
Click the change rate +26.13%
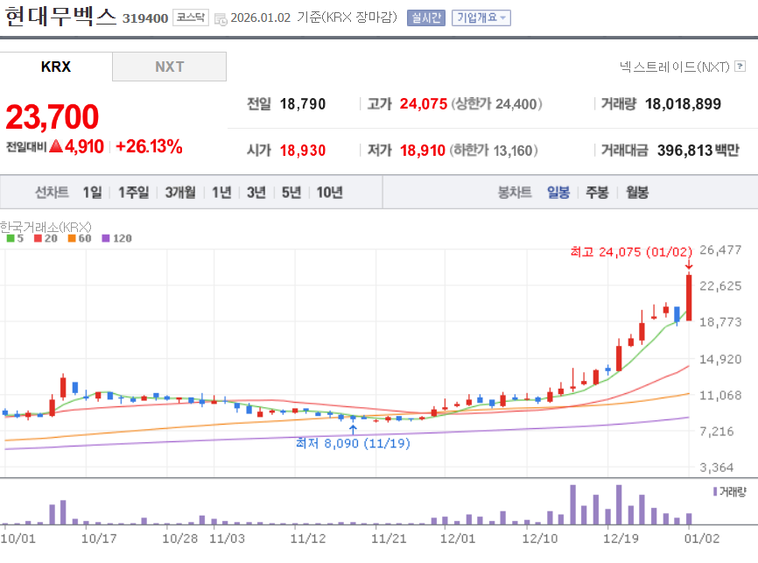pos(149,146)
